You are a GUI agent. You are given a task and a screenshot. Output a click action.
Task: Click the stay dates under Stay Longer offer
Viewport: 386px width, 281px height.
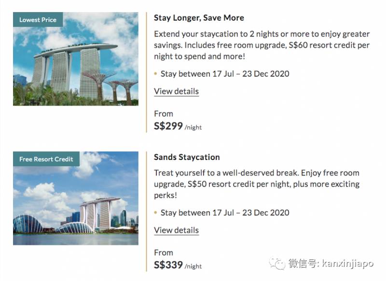coord(224,74)
